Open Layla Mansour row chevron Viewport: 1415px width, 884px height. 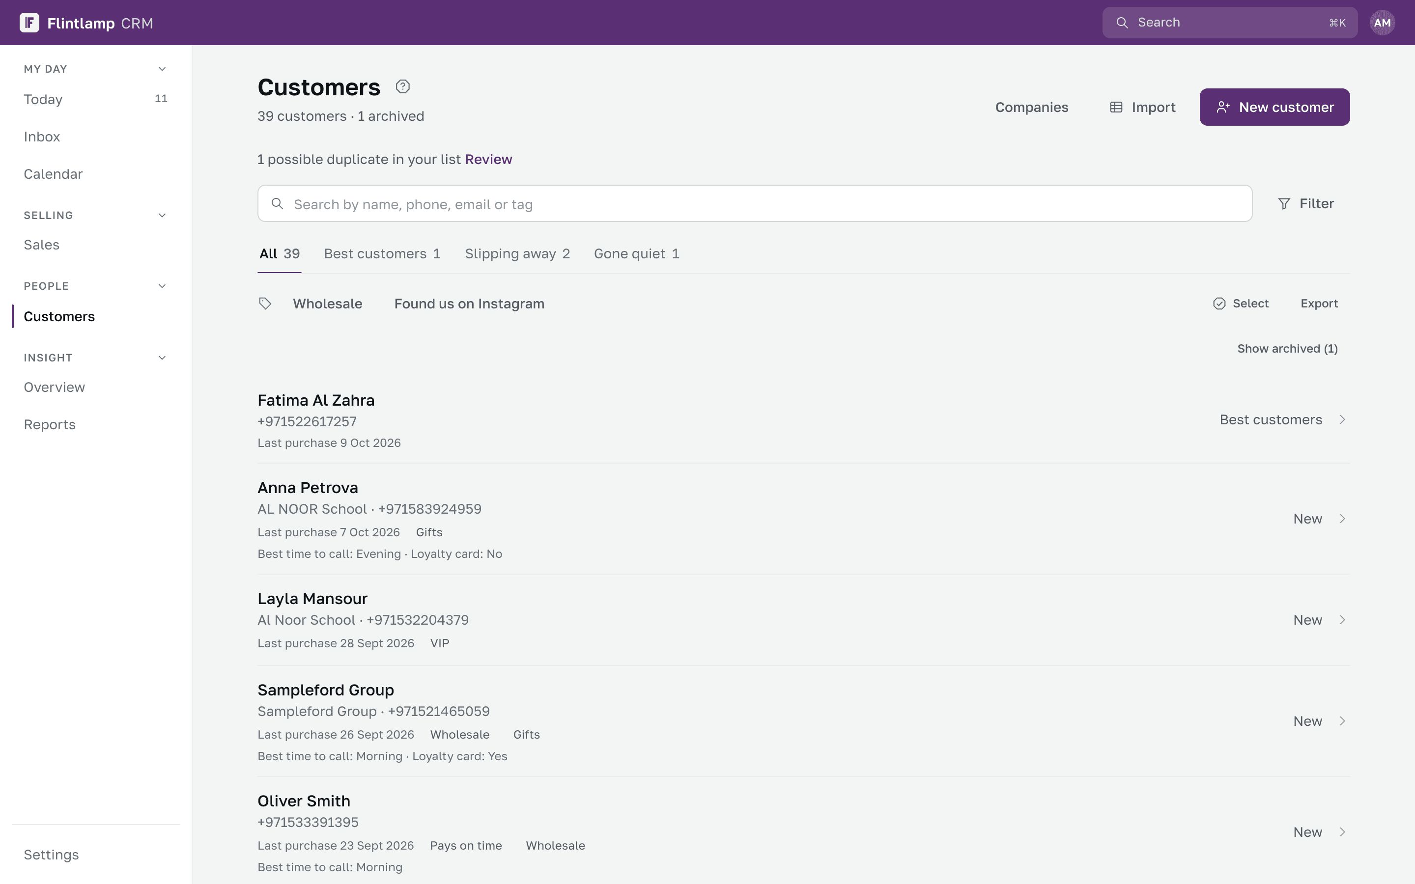pos(1342,620)
